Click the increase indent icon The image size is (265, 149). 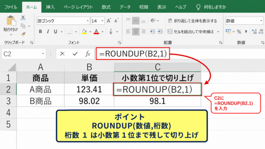(160, 31)
